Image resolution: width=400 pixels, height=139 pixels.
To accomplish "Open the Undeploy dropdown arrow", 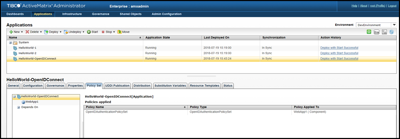I will (83, 32).
